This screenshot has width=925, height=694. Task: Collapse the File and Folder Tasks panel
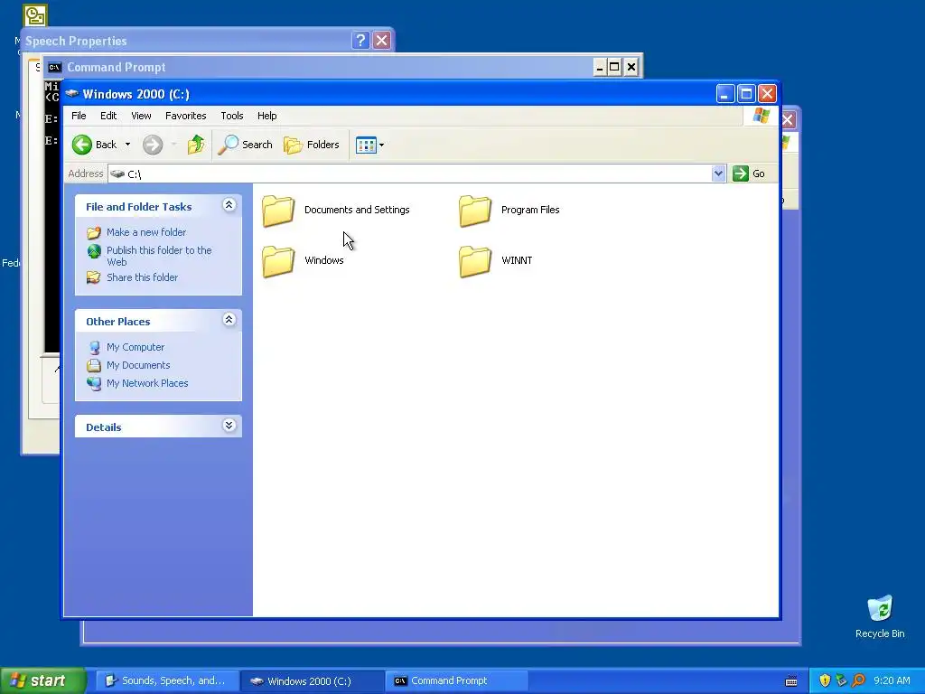(229, 205)
